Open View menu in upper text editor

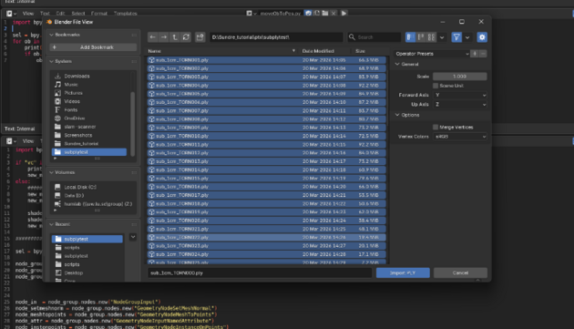pos(28,14)
